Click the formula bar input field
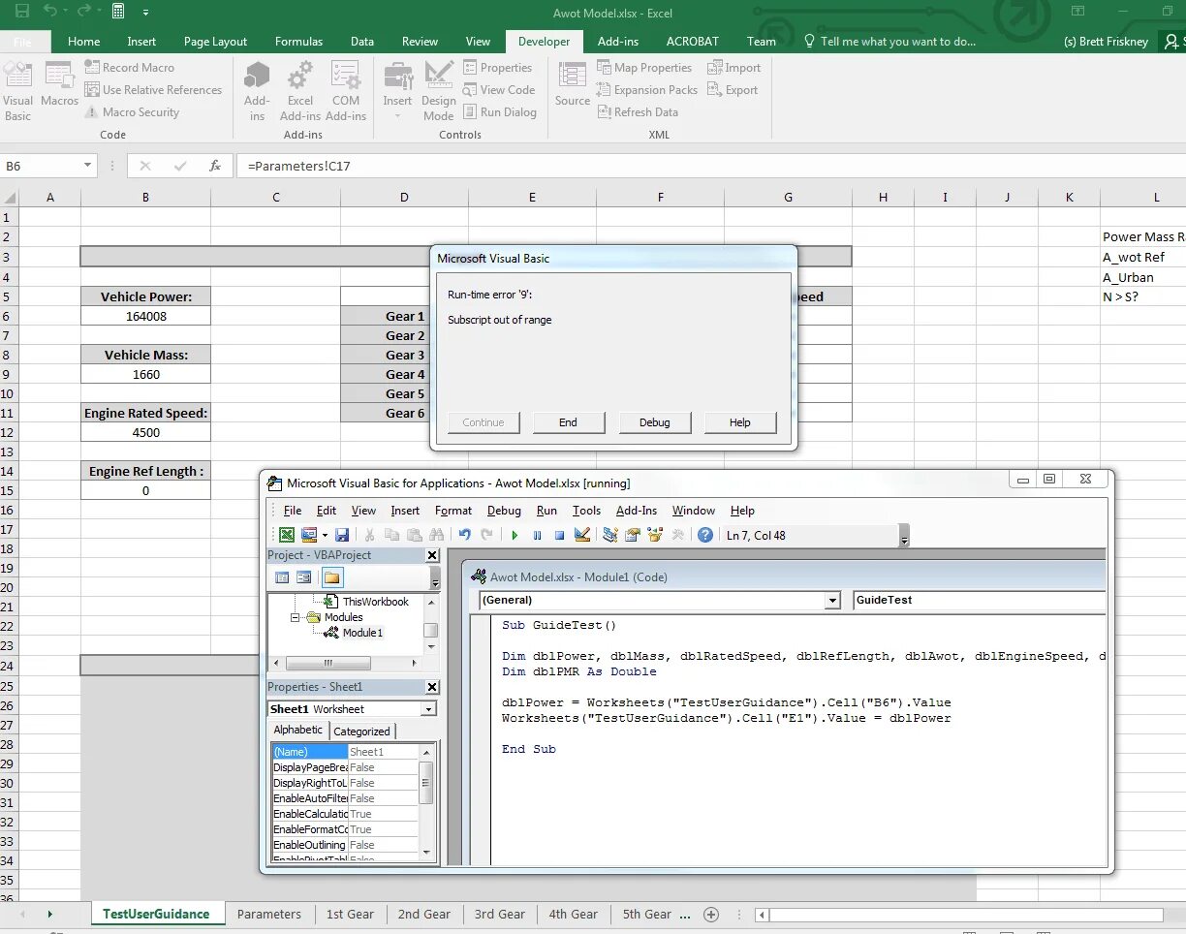The height and width of the screenshot is (934, 1186). pyautogui.click(x=711, y=166)
